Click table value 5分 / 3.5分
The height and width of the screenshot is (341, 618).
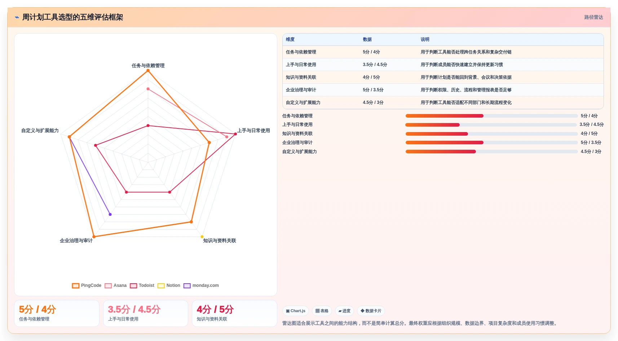point(373,90)
